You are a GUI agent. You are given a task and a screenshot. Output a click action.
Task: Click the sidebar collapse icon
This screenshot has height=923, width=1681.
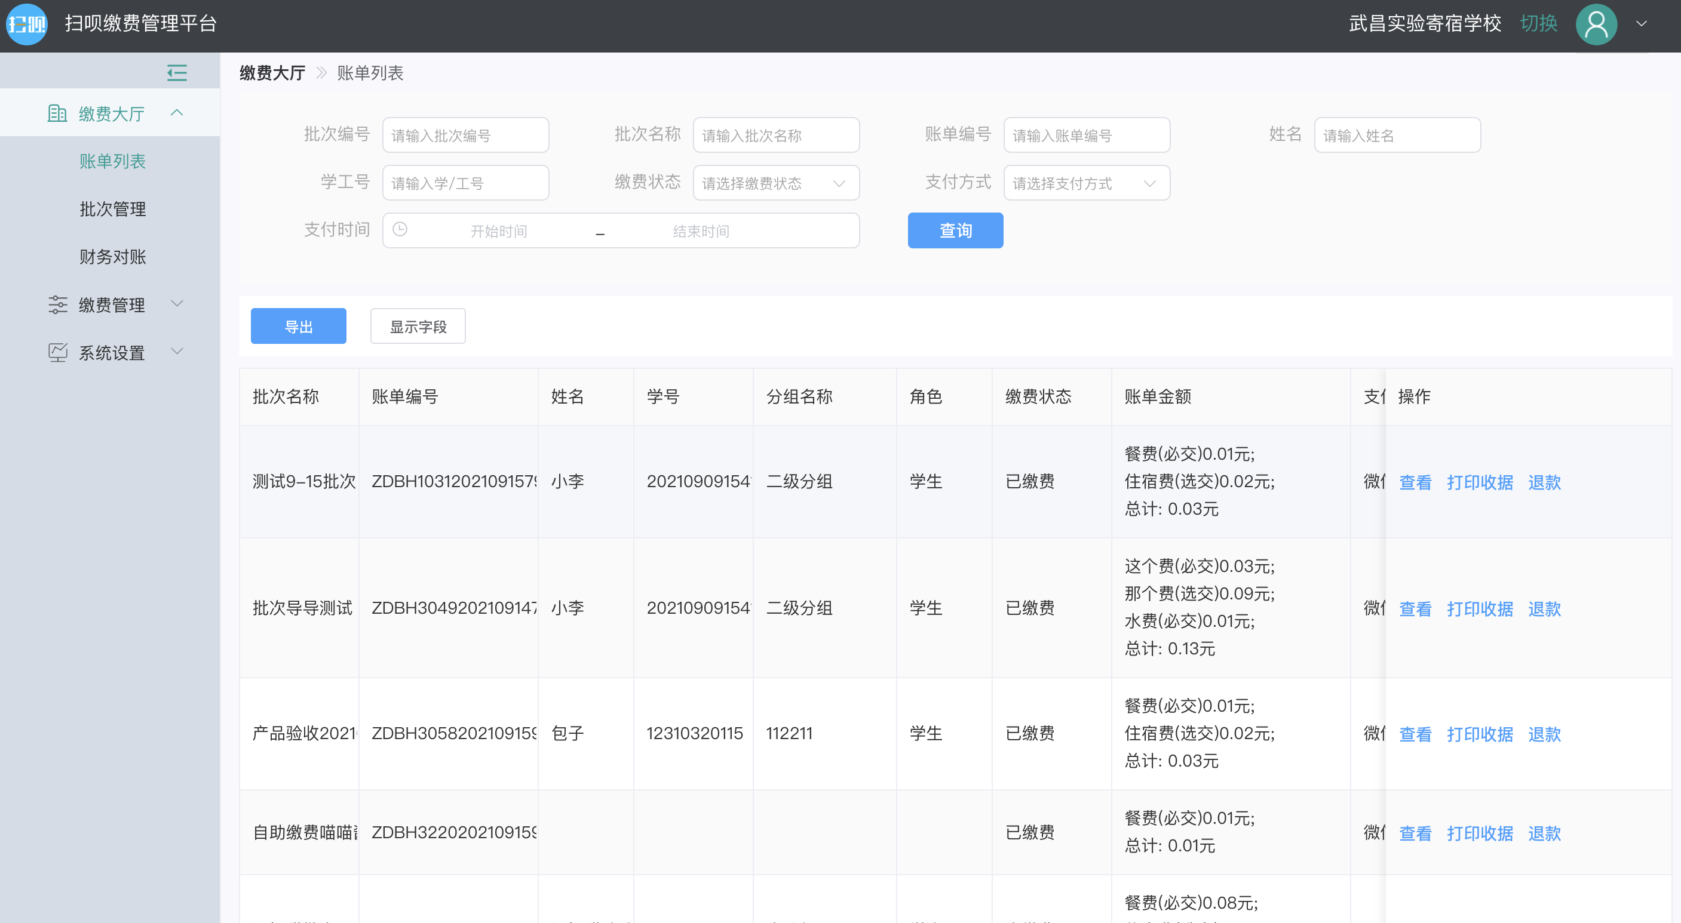(x=177, y=72)
